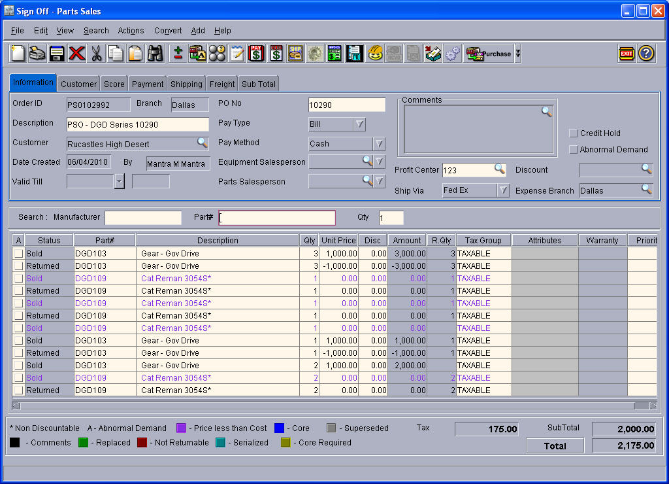The width and height of the screenshot is (669, 484).
Task: Click the Parts Salesperson lookup magnifier
Action: 367,180
